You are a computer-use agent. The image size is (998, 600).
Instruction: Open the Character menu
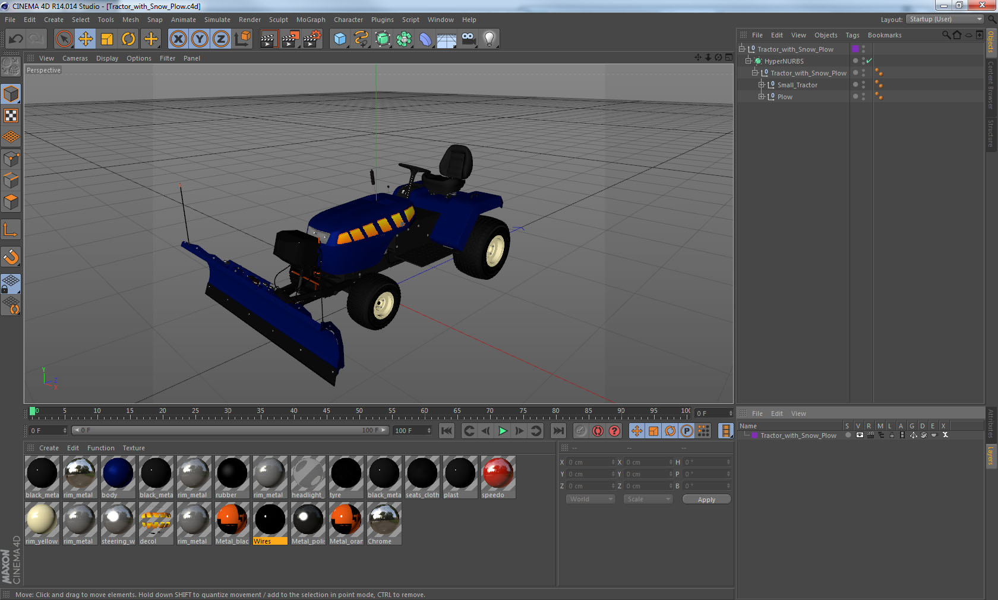click(348, 20)
